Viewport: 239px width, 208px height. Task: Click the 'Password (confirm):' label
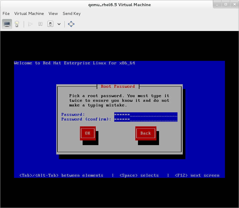click(x=86, y=119)
